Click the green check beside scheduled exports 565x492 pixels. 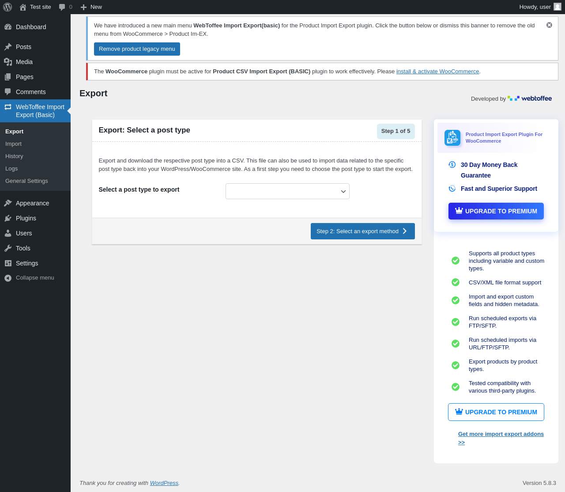pos(456,322)
